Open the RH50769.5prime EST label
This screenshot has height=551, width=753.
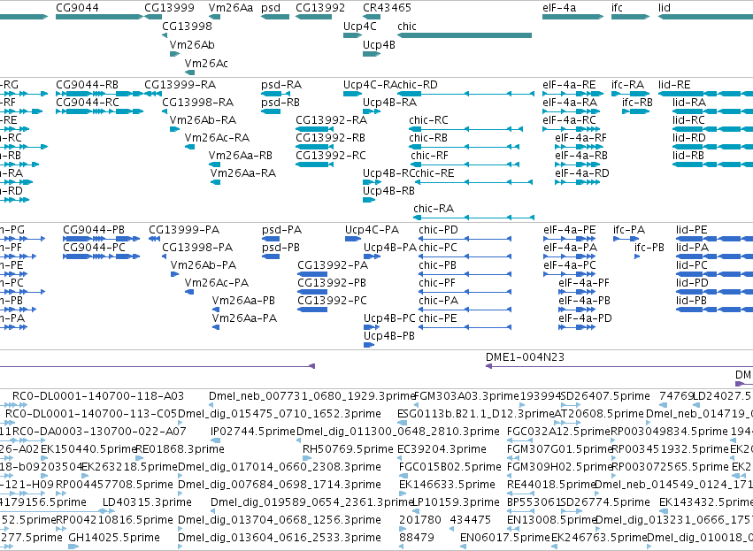(x=348, y=449)
